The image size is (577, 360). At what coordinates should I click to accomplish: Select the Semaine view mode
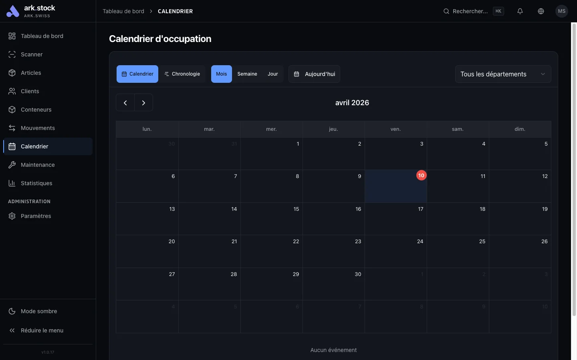coord(247,74)
